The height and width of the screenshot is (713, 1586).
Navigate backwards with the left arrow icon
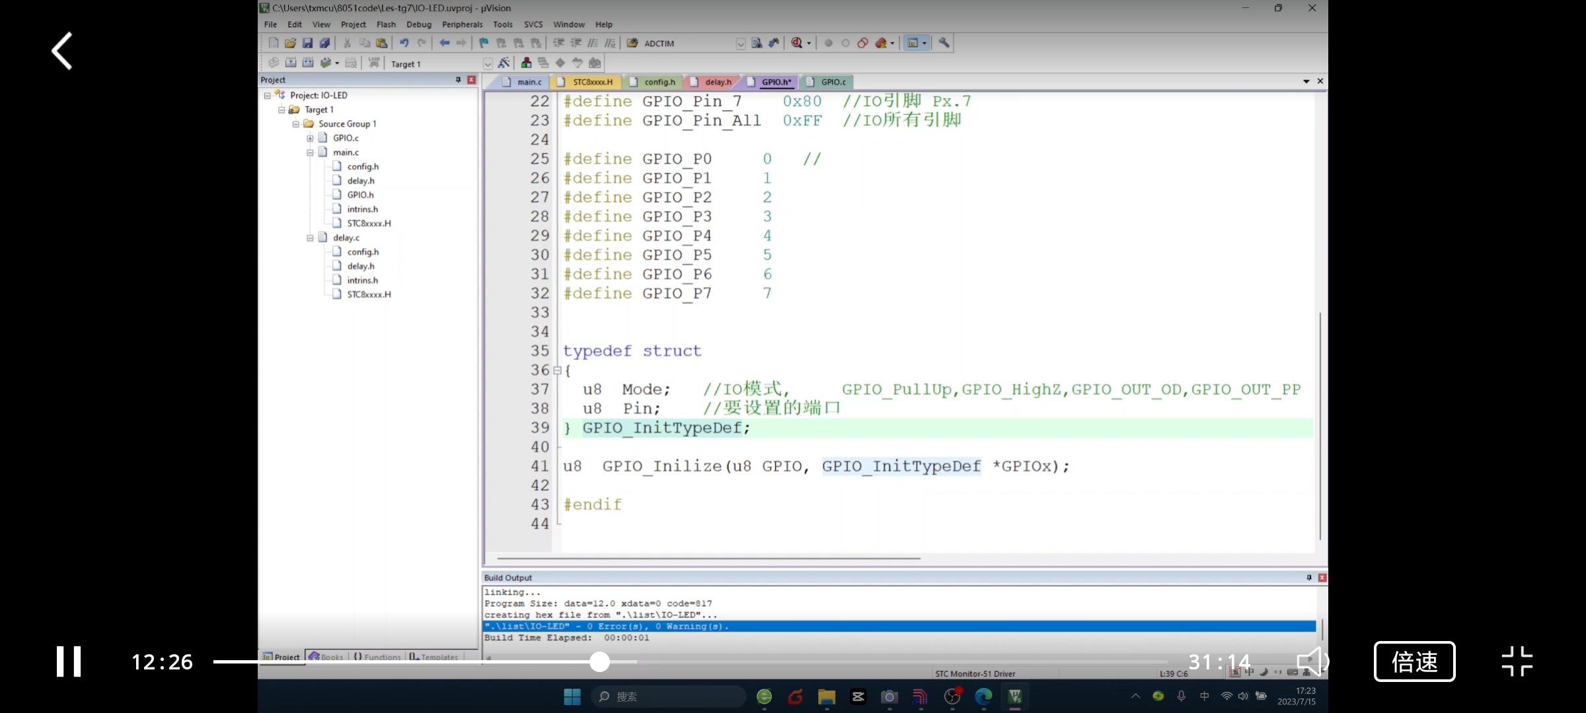point(444,43)
